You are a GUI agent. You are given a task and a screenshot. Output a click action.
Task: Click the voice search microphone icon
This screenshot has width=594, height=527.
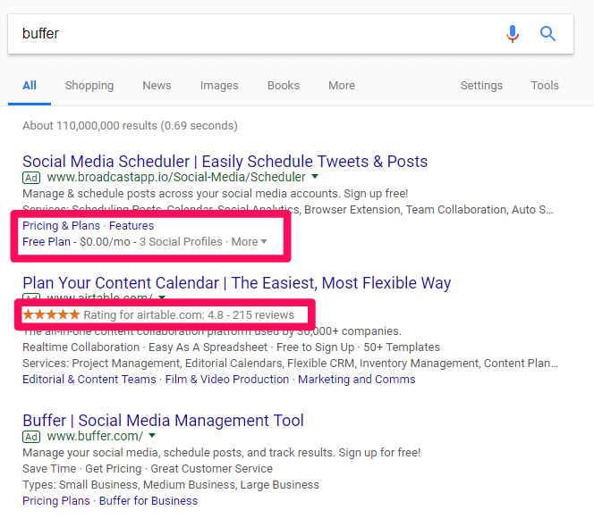pos(512,34)
